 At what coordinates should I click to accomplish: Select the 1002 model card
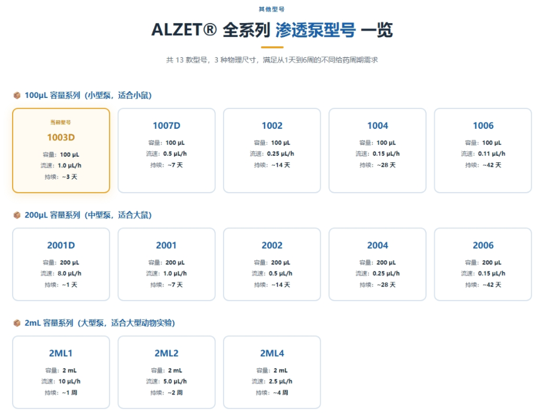[272, 149]
